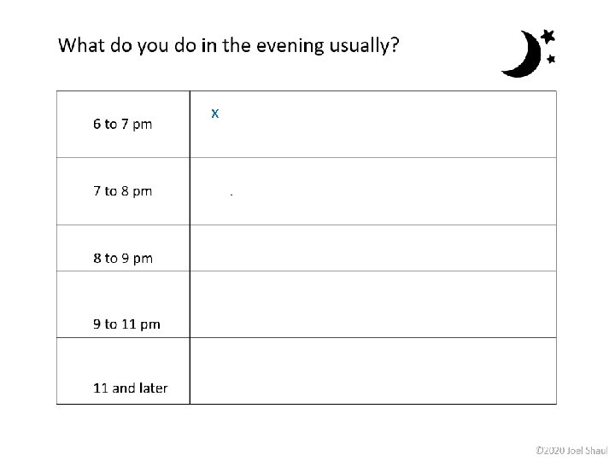Click the answer field for 6 to 7 pm
This screenshot has width=615, height=461.
[373, 125]
